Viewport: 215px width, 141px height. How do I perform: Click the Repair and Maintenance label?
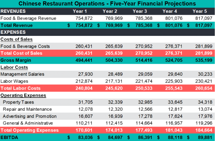pyautogui.click(x=27, y=109)
